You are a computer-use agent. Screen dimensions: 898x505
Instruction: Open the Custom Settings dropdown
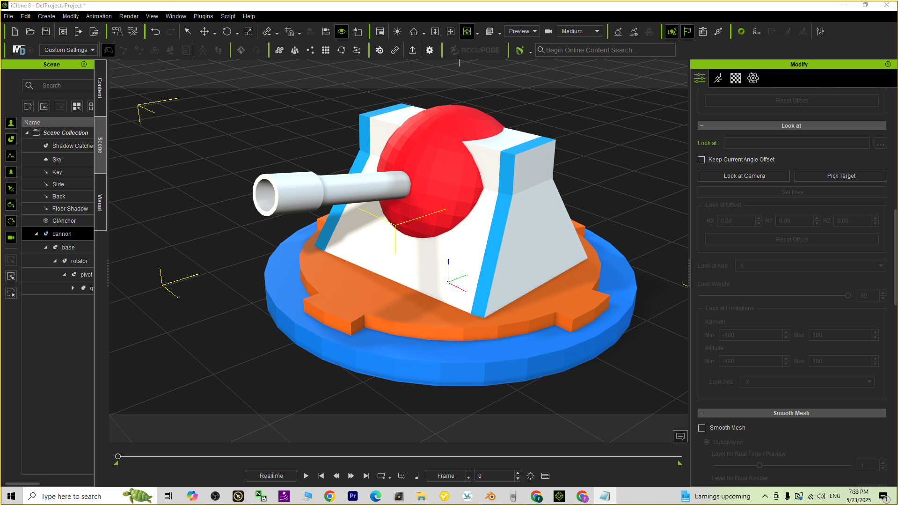coord(68,50)
